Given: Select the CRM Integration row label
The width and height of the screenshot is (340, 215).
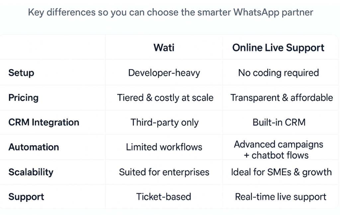Looking at the screenshot, I should 44,122.
